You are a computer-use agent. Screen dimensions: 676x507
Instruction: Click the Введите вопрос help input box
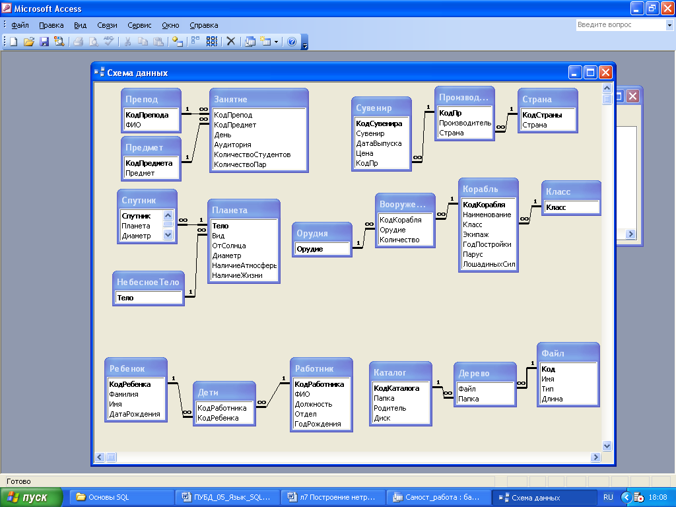pyautogui.click(x=621, y=25)
